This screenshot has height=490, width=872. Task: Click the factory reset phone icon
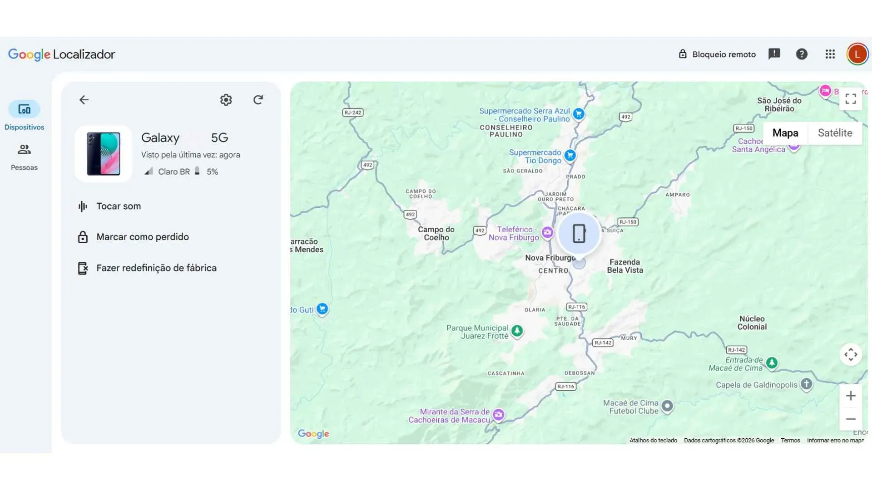tap(83, 268)
